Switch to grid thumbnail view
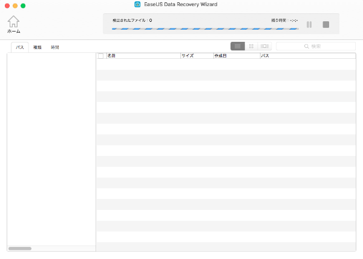 pyautogui.click(x=251, y=46)
